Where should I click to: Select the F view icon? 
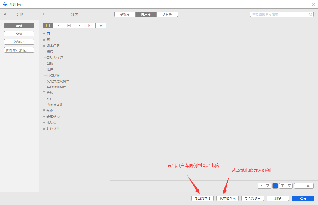pyautogui.click(x=69, y=26)
